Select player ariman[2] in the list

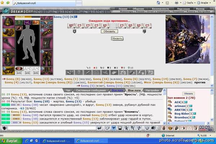182,106
